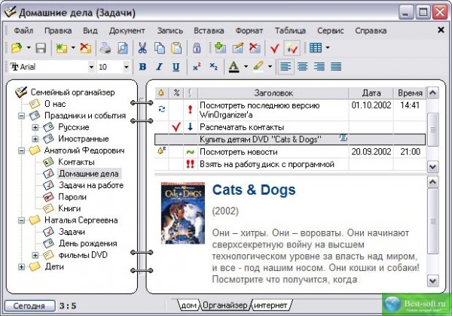Select align right
Viewport: 452px width, 316px height.
[x=319, y=67]
